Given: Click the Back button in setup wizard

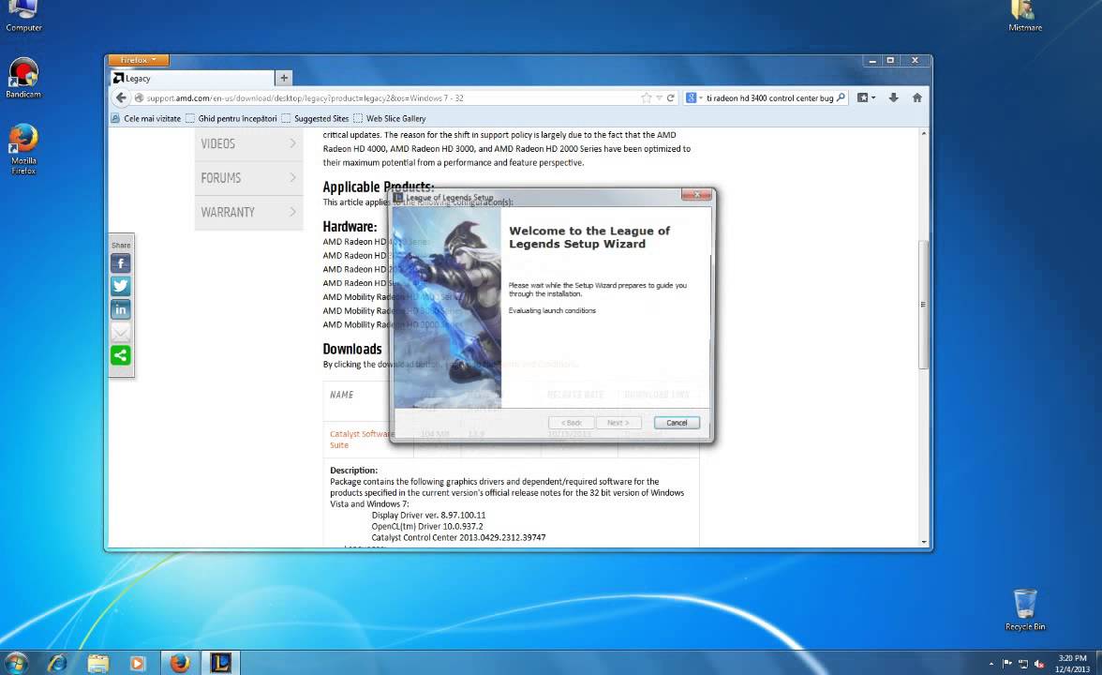Looking at the screenshot, I should pos(571,423).
